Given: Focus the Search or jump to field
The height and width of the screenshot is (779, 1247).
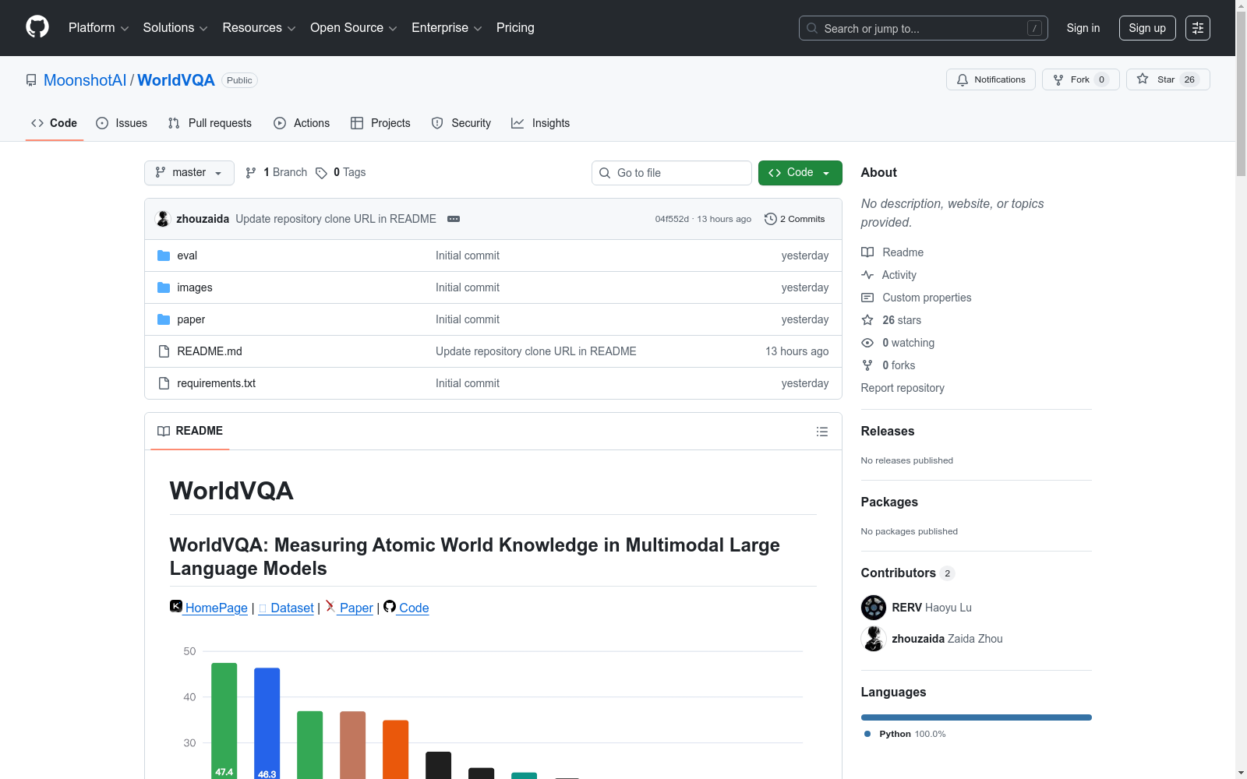Looking at the screenshot, I should (924, 28).
